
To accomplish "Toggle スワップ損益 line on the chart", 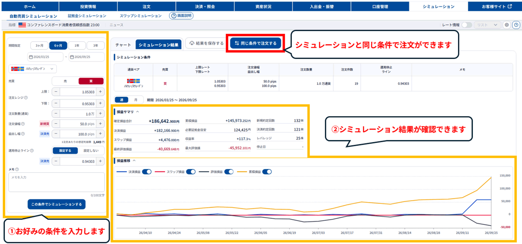I will tap(191, 172).
